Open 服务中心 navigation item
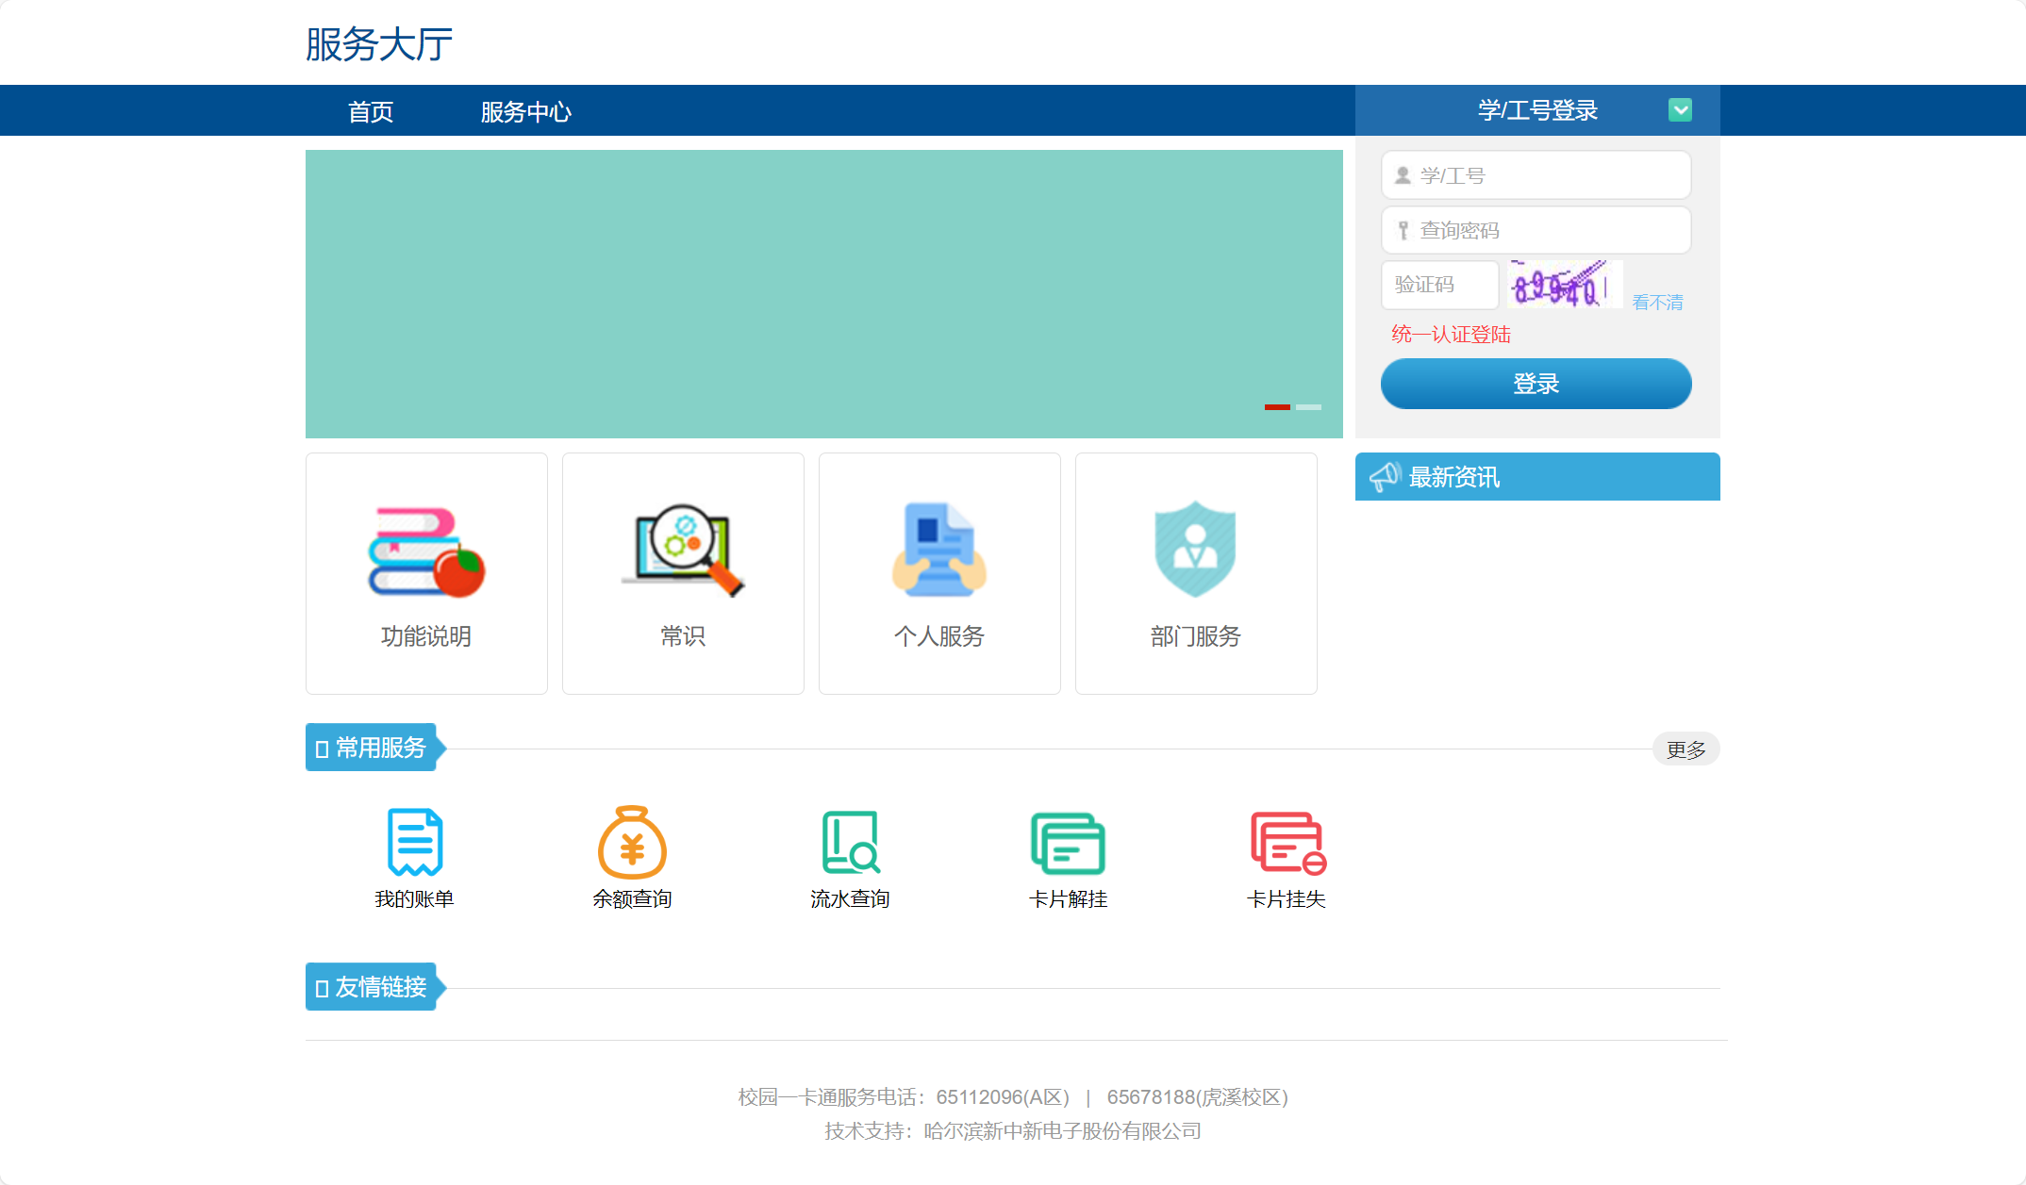The image size is (2026, 1185). click(x=525, y=112)
